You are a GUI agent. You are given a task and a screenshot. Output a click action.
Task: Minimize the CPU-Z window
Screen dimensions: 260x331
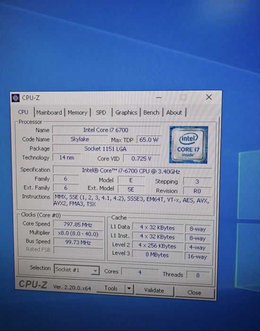159,98
